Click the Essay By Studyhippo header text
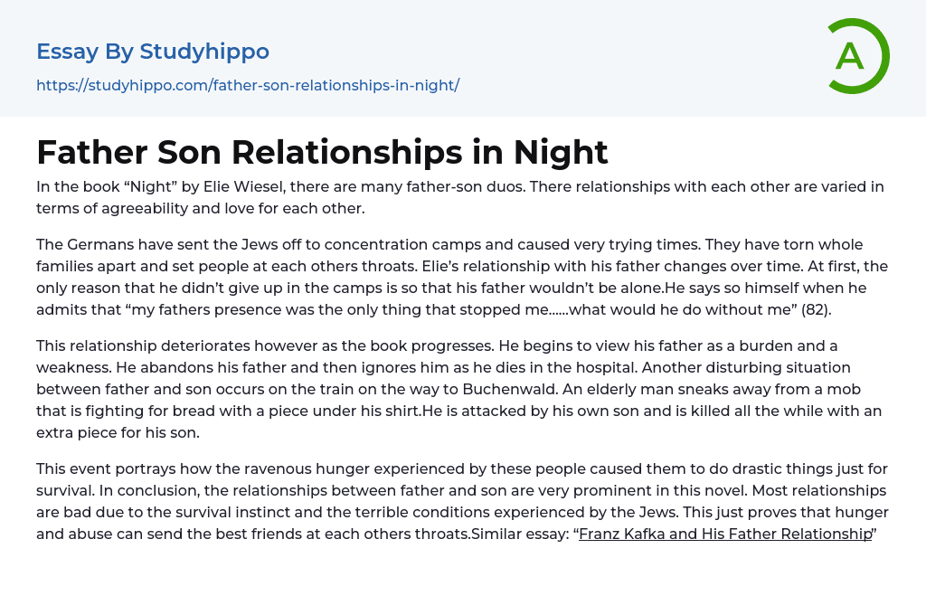 pos(152,52)
